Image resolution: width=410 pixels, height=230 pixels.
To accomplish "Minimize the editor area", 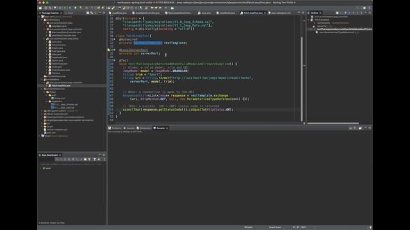I will [299, 13].
